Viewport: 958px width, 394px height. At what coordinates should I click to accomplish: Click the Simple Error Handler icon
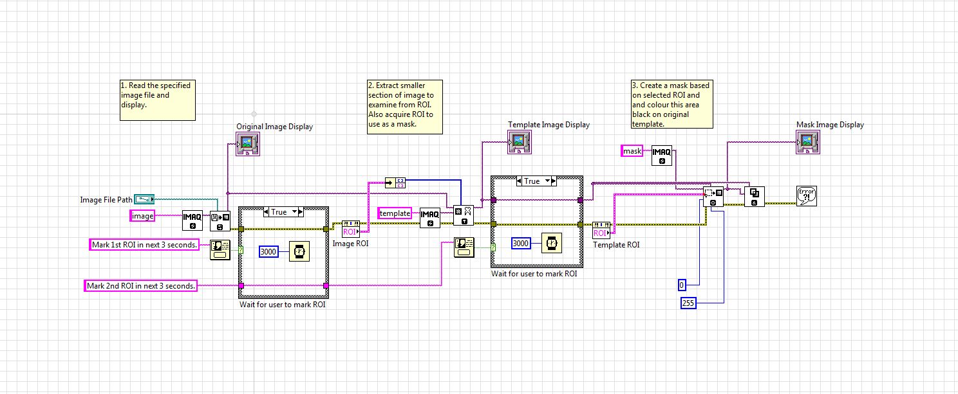(807, 196)
